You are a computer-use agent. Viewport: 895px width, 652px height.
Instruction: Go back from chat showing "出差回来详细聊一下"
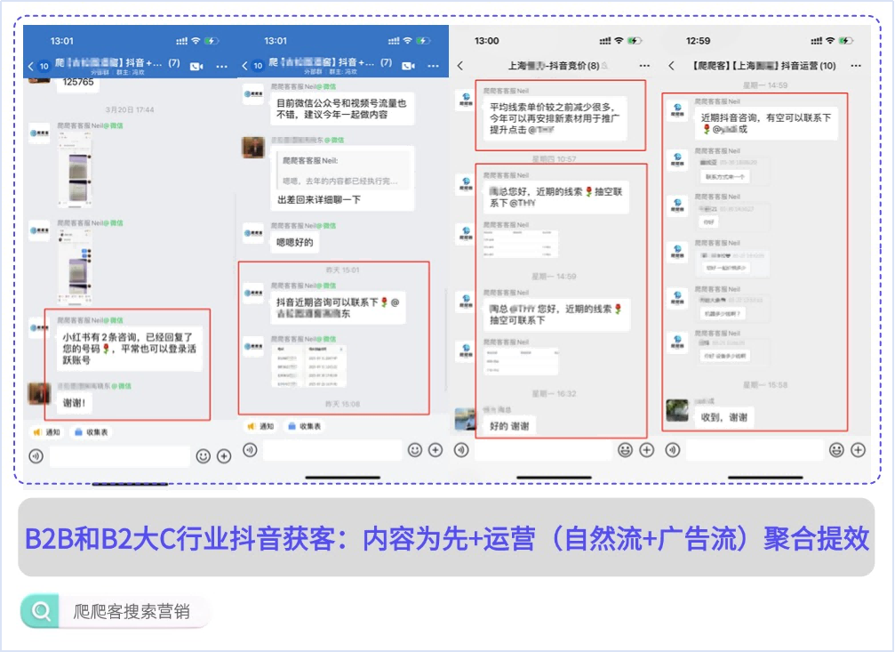tap(244, 66)
